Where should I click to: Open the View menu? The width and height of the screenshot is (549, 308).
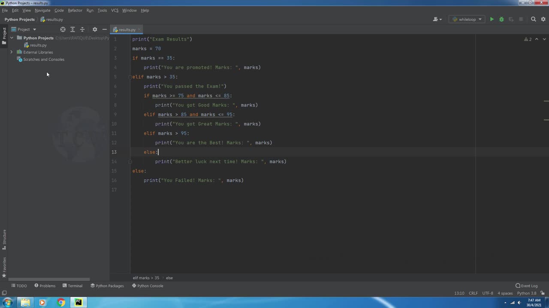(x=27, y=10)
